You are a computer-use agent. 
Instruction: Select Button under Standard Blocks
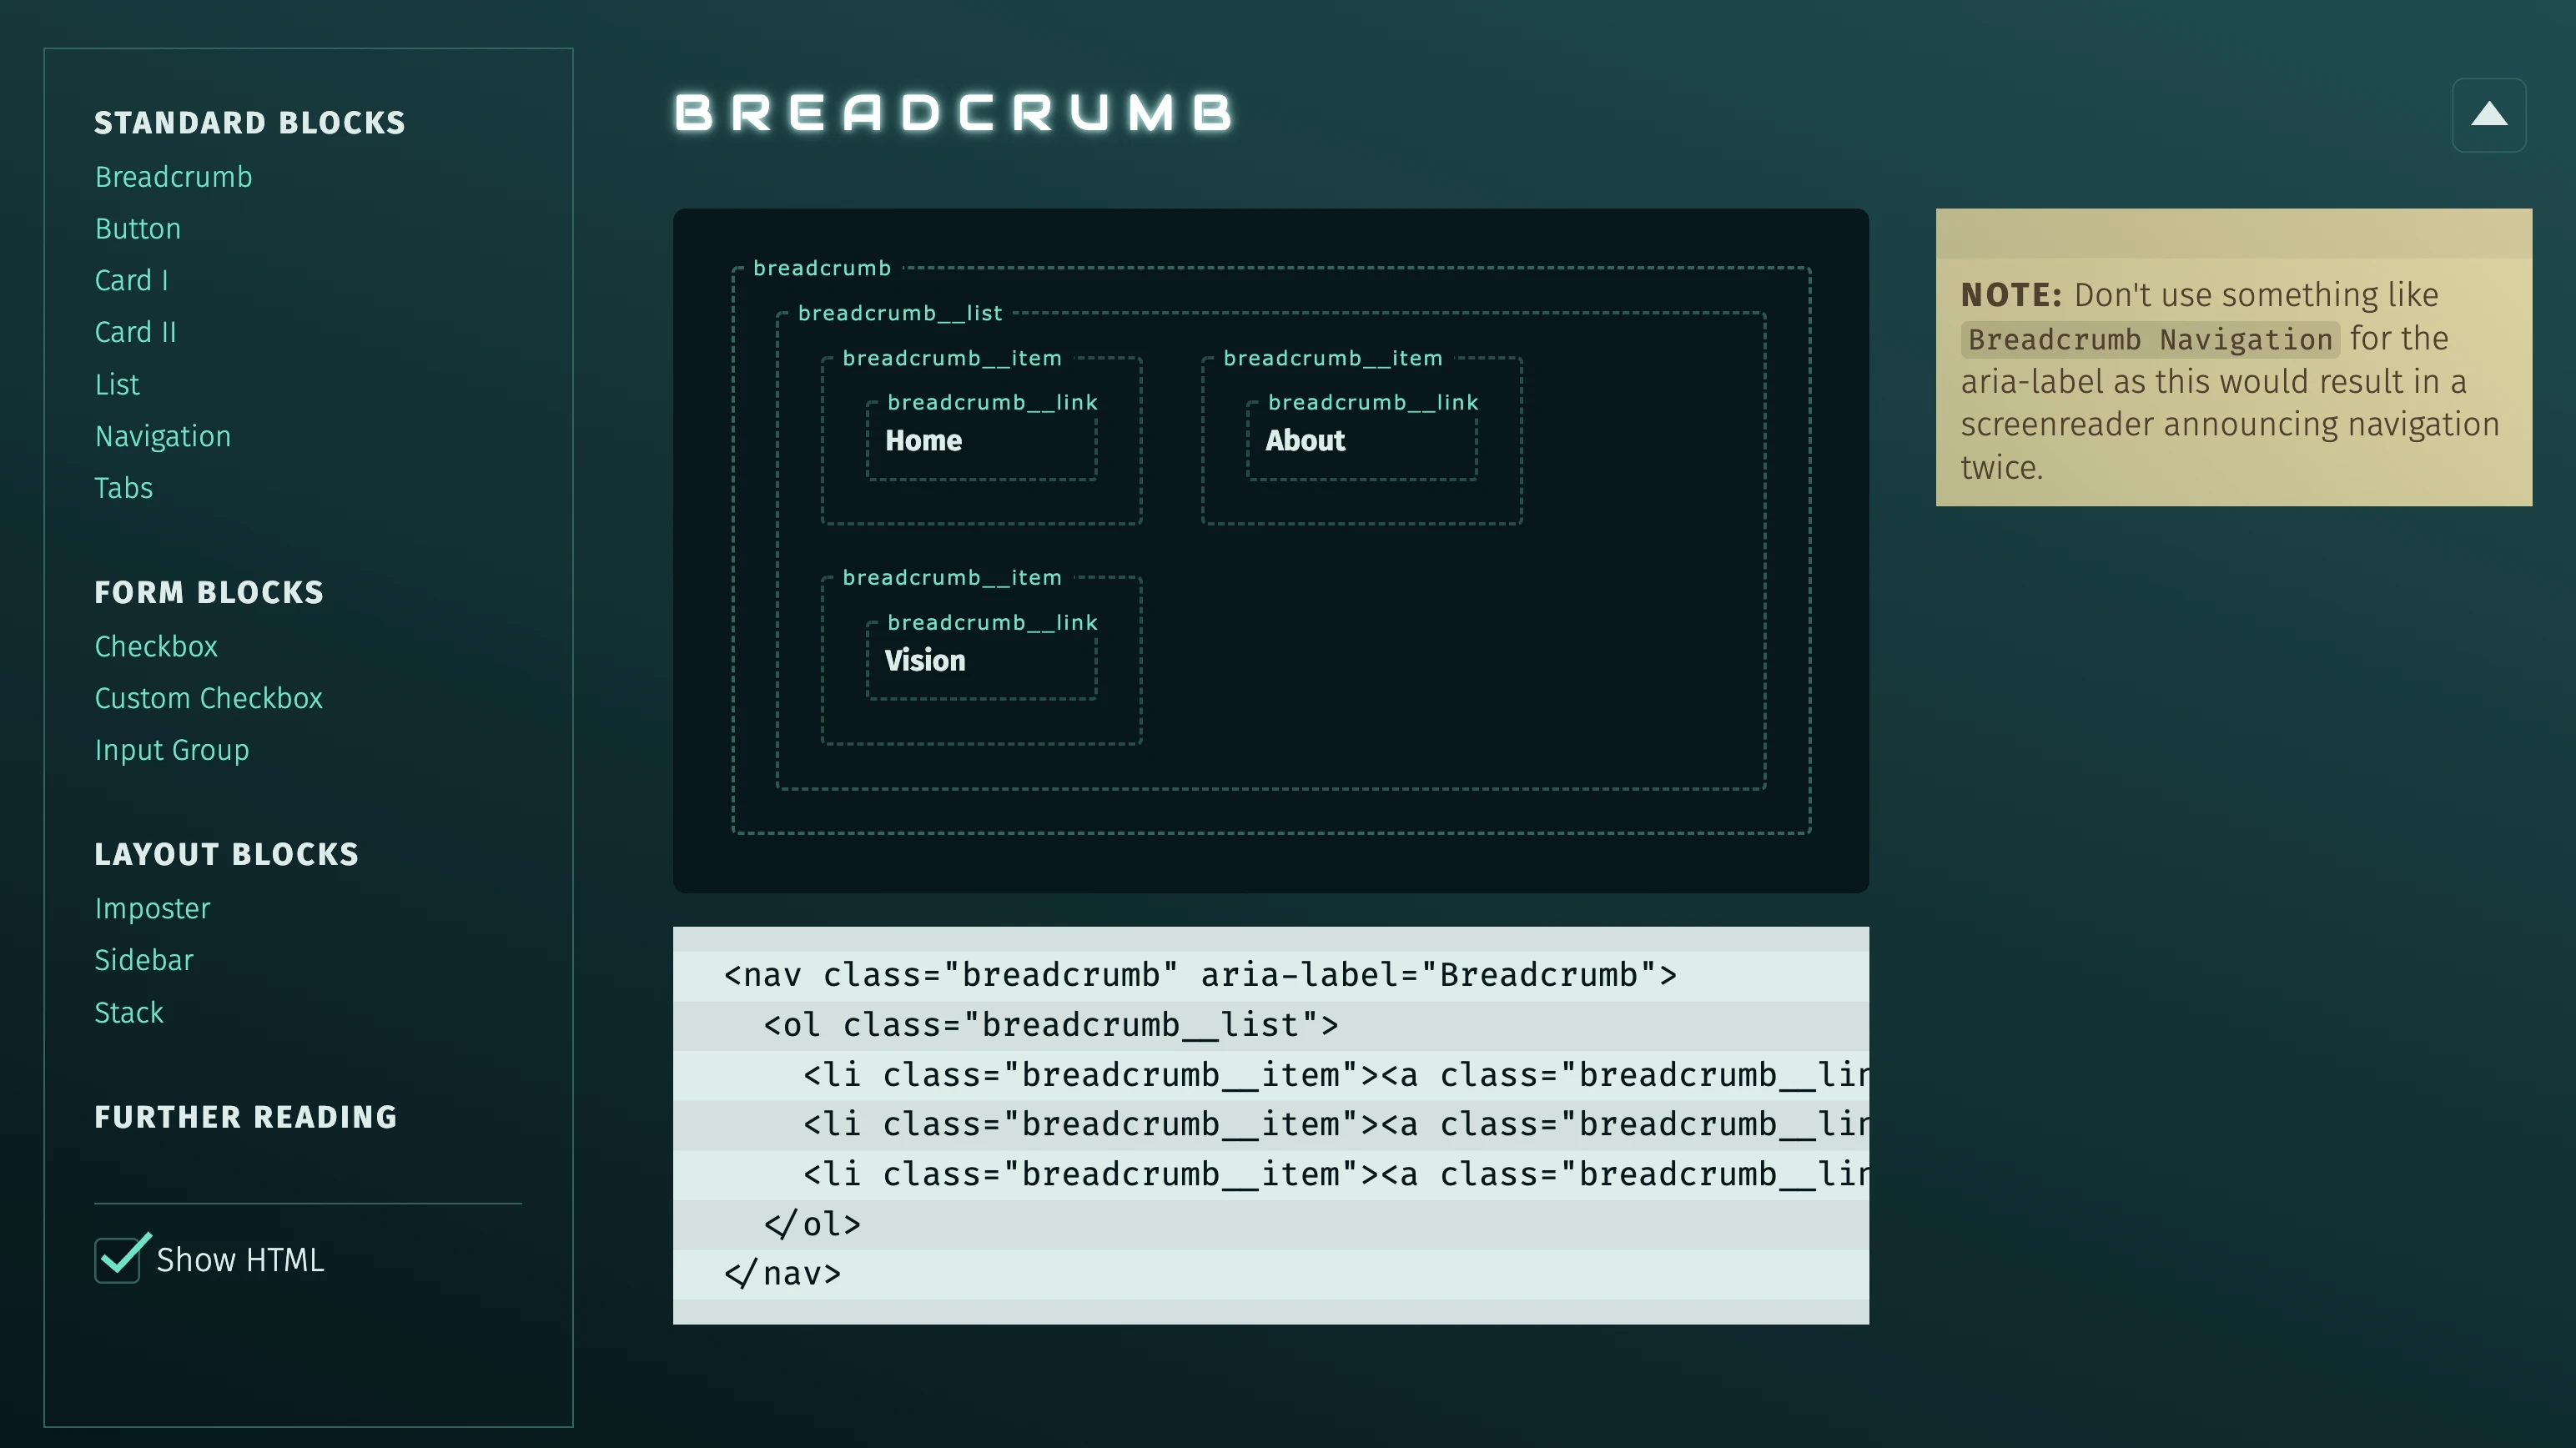click(137, 228)
